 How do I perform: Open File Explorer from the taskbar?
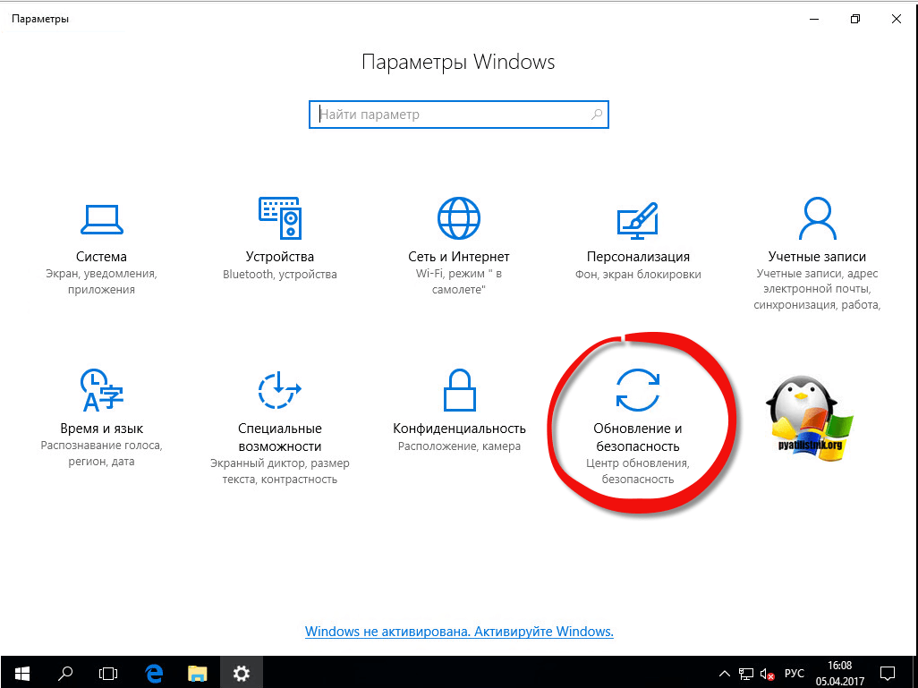197,673
